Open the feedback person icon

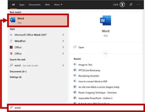[x=131, y=5]
